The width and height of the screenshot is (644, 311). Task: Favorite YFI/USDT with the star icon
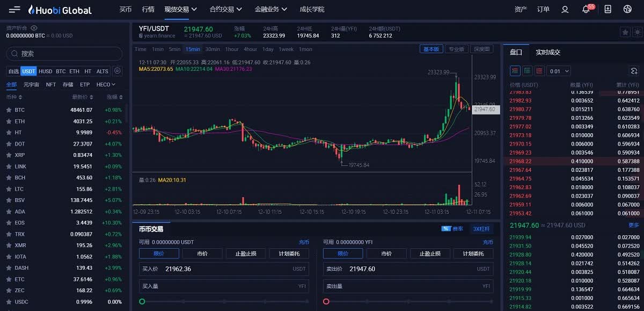(625, 32)
